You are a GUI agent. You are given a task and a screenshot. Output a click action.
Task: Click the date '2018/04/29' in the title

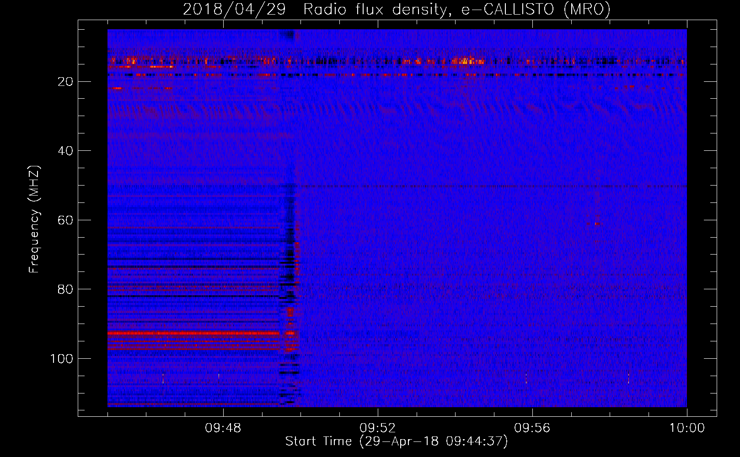[x=235, y=9]
